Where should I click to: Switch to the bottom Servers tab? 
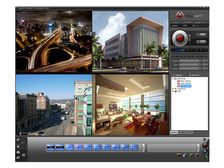189,132
